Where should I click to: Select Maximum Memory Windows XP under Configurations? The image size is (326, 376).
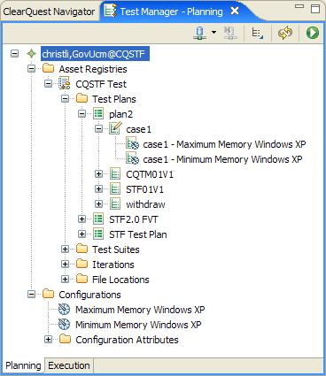[140, 310]
